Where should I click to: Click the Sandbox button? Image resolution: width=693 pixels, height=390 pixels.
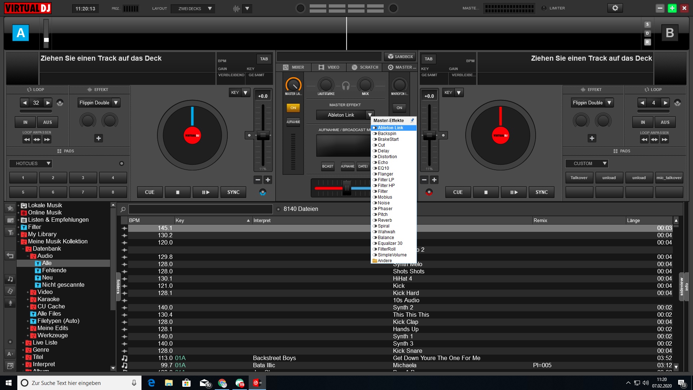point(400,57)
